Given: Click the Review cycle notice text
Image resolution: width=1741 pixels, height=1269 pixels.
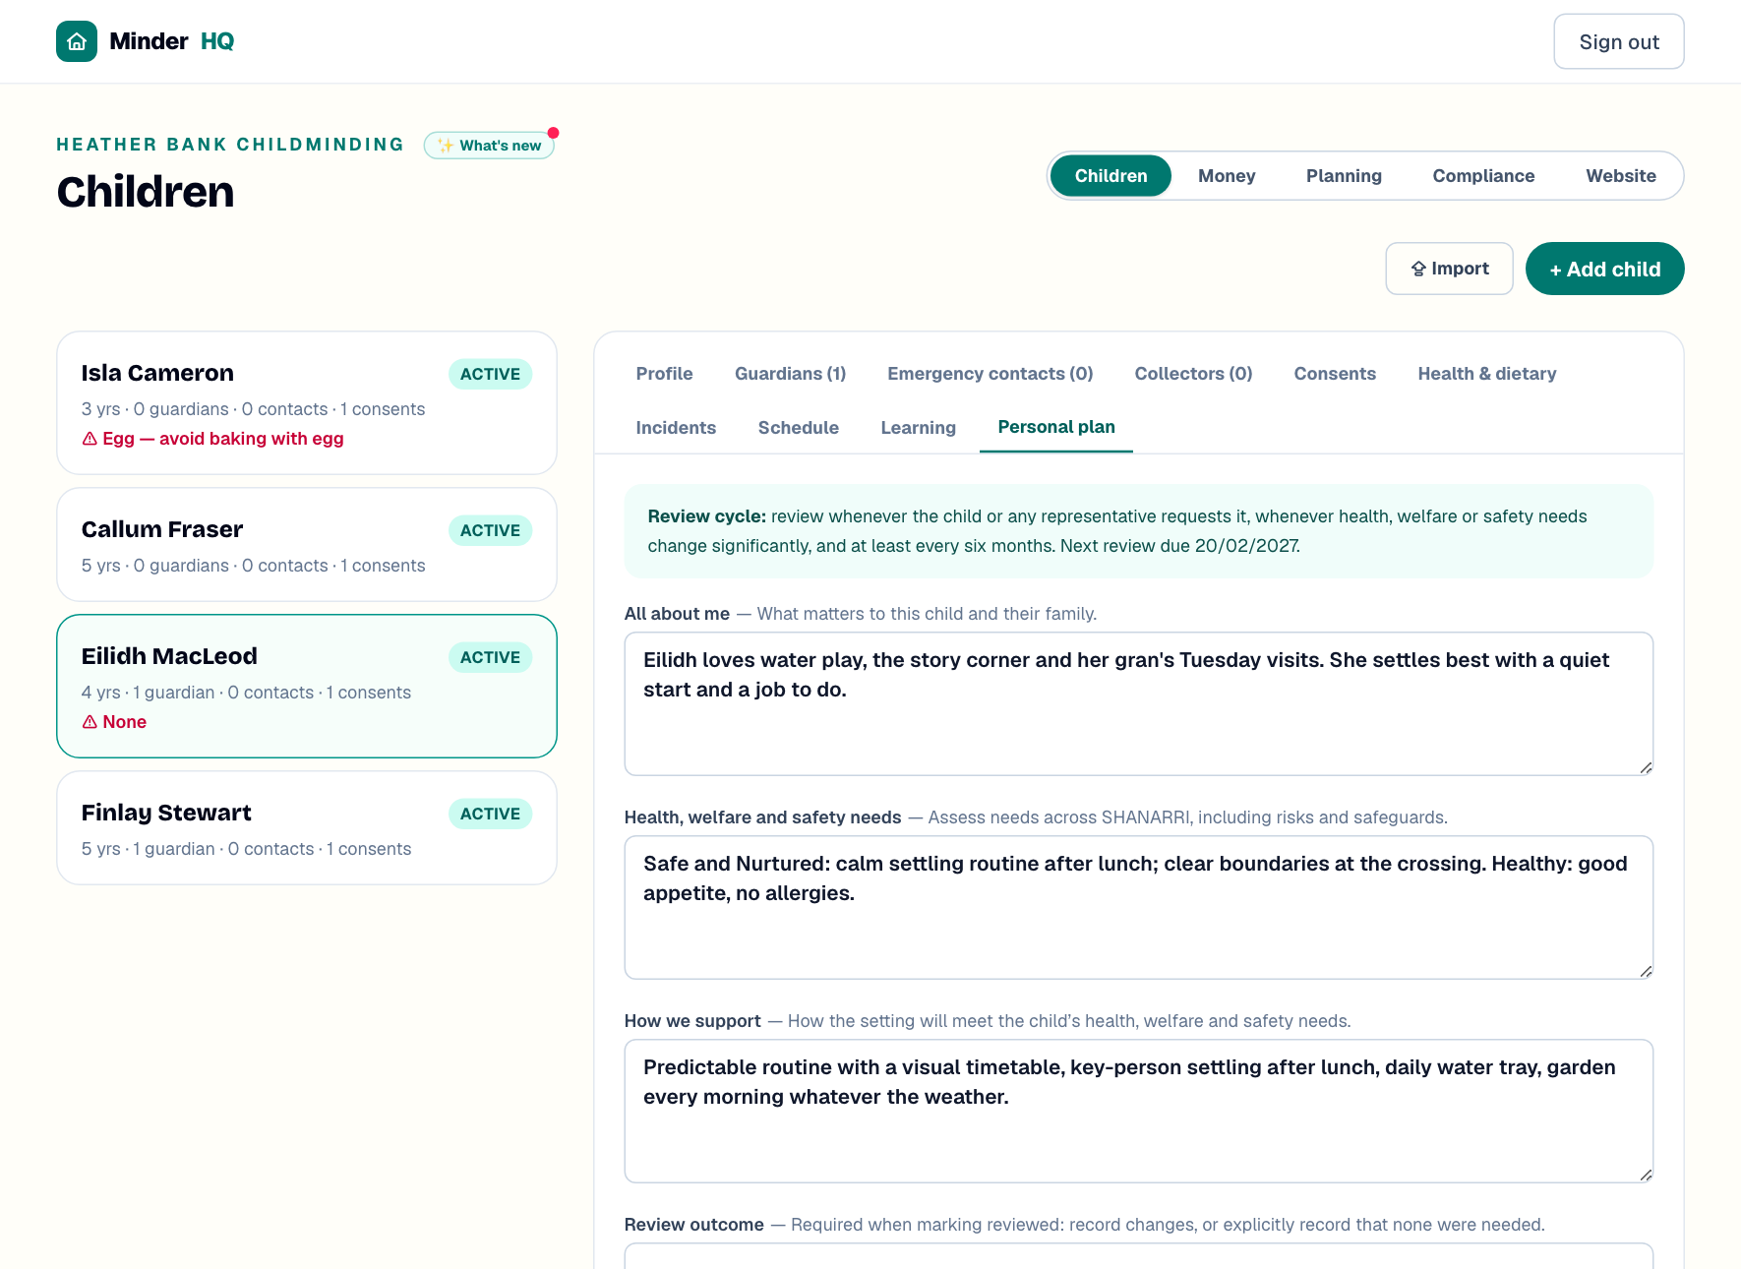Looking at the screenshot, I should tap(1138, 531).
